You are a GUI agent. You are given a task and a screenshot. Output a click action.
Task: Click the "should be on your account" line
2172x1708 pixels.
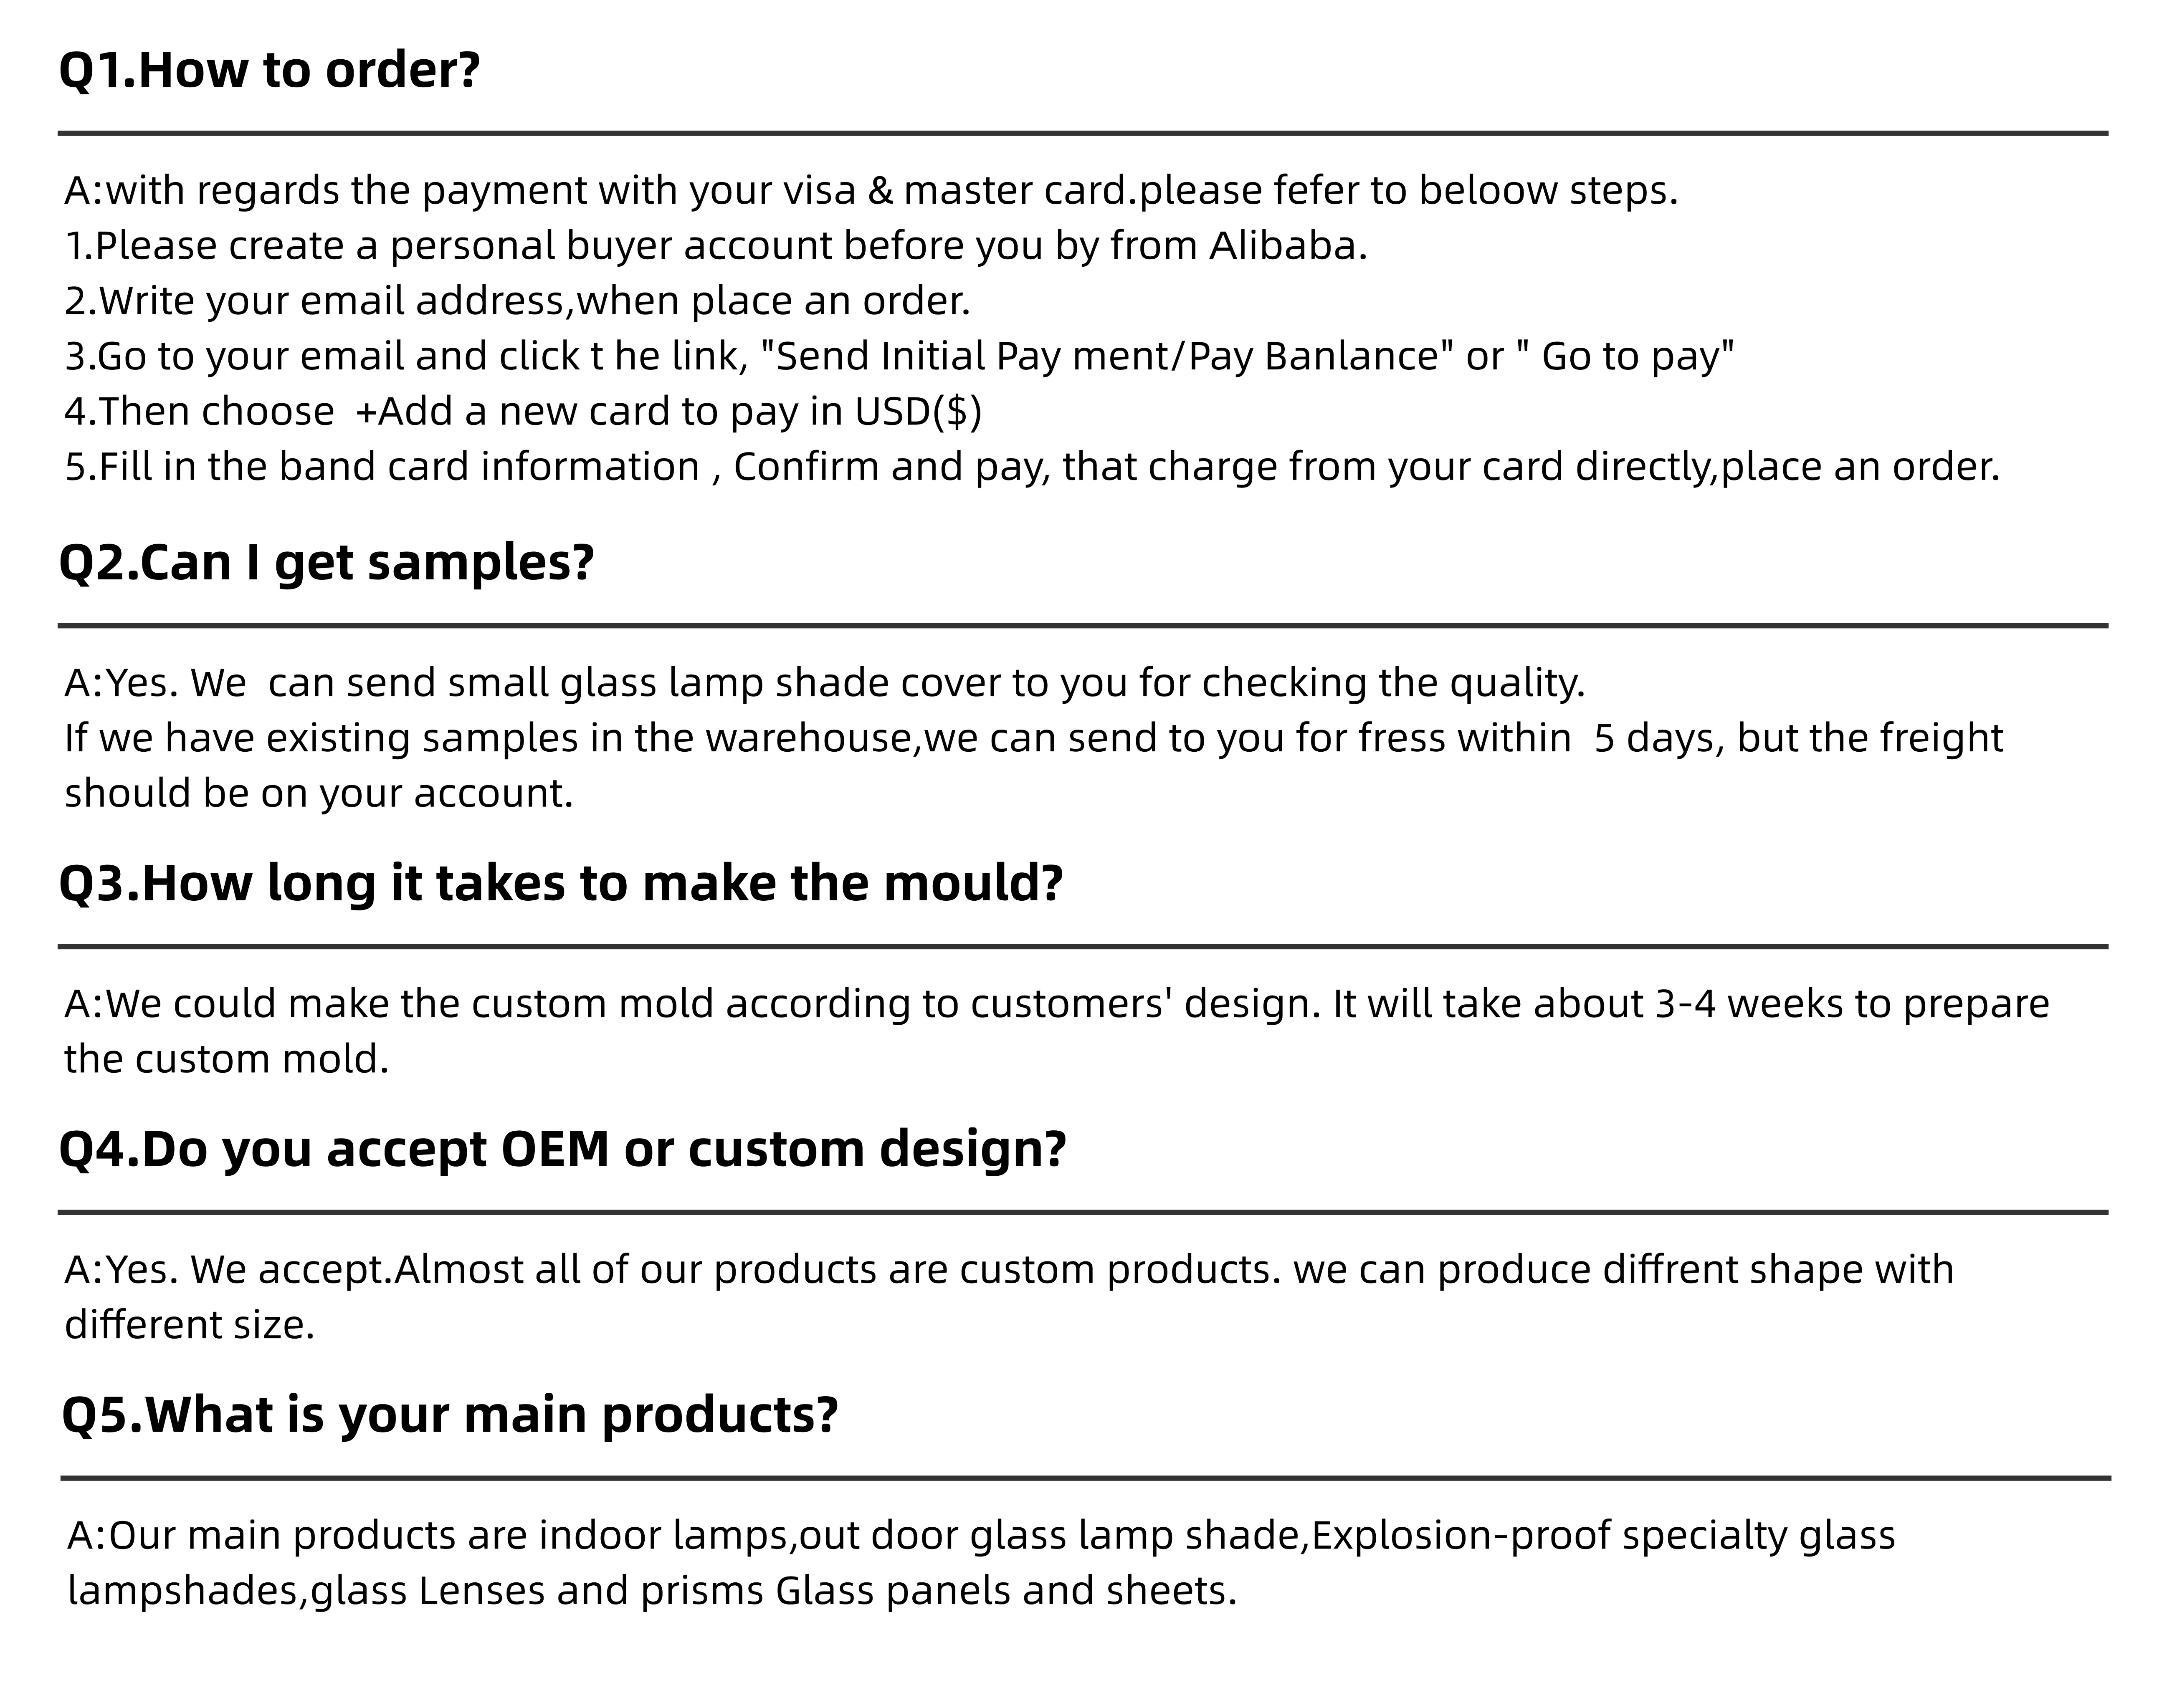pos(319,794)
